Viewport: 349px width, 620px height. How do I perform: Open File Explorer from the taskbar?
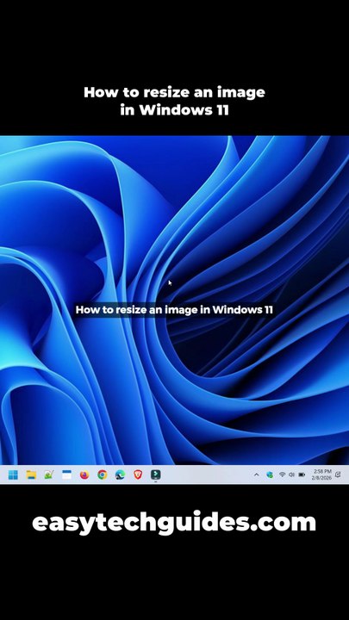coord(31,474)
